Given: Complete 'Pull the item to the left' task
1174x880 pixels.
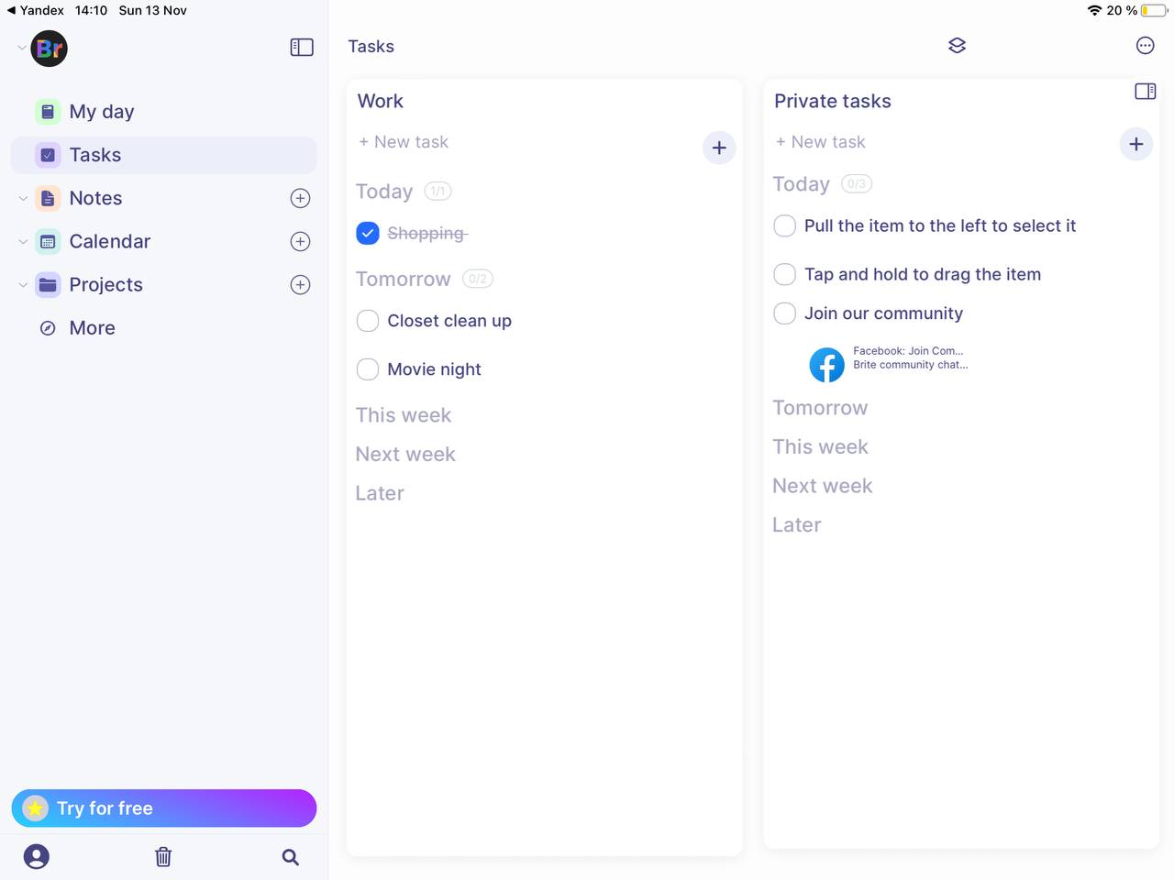Looking at the screenshot, I should click(x=785, y=225).
